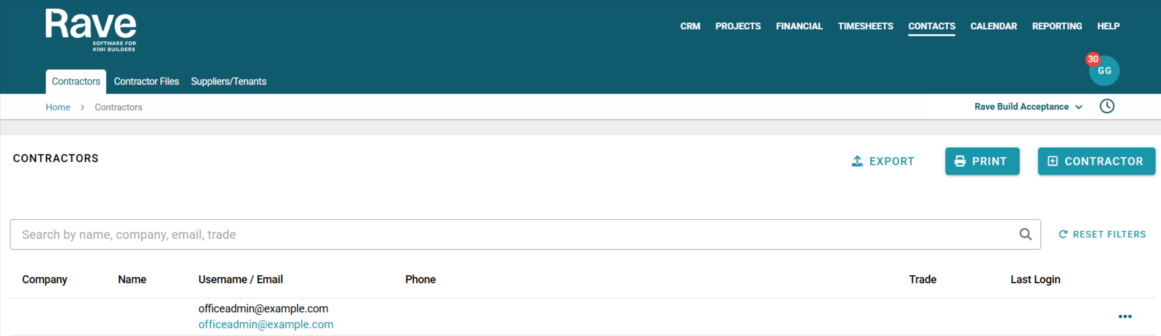Click the search magnifier icon
Screen dimensions: 1161x336
(1026, 234)
